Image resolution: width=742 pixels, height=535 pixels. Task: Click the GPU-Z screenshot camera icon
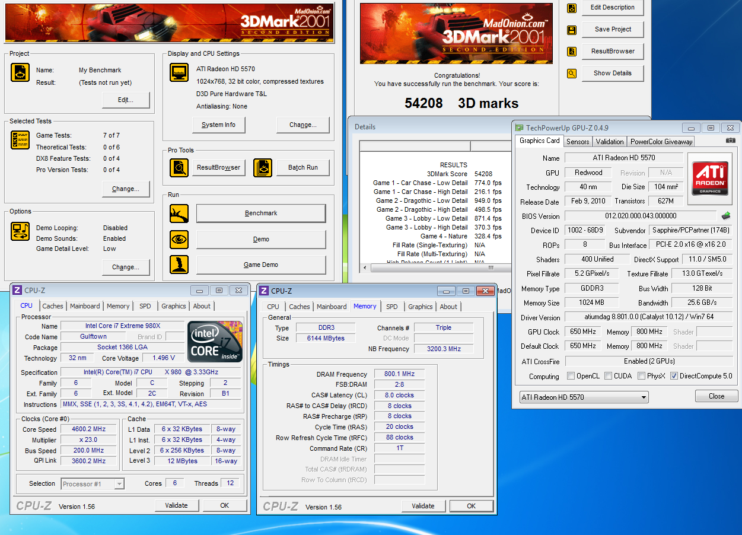tap(731, 141)
